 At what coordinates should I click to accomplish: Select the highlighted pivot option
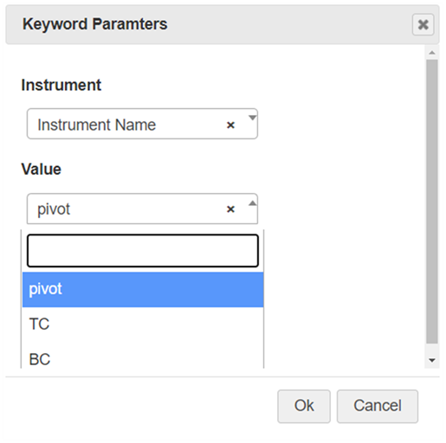[143, 289]
